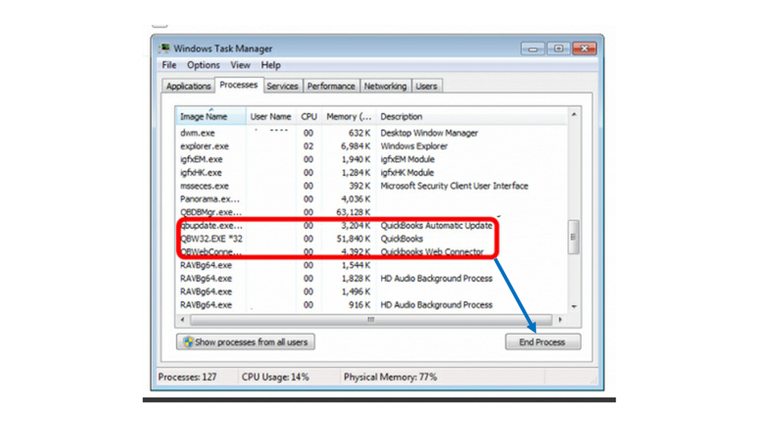Switch to the Applications tab

pos(188,86)
